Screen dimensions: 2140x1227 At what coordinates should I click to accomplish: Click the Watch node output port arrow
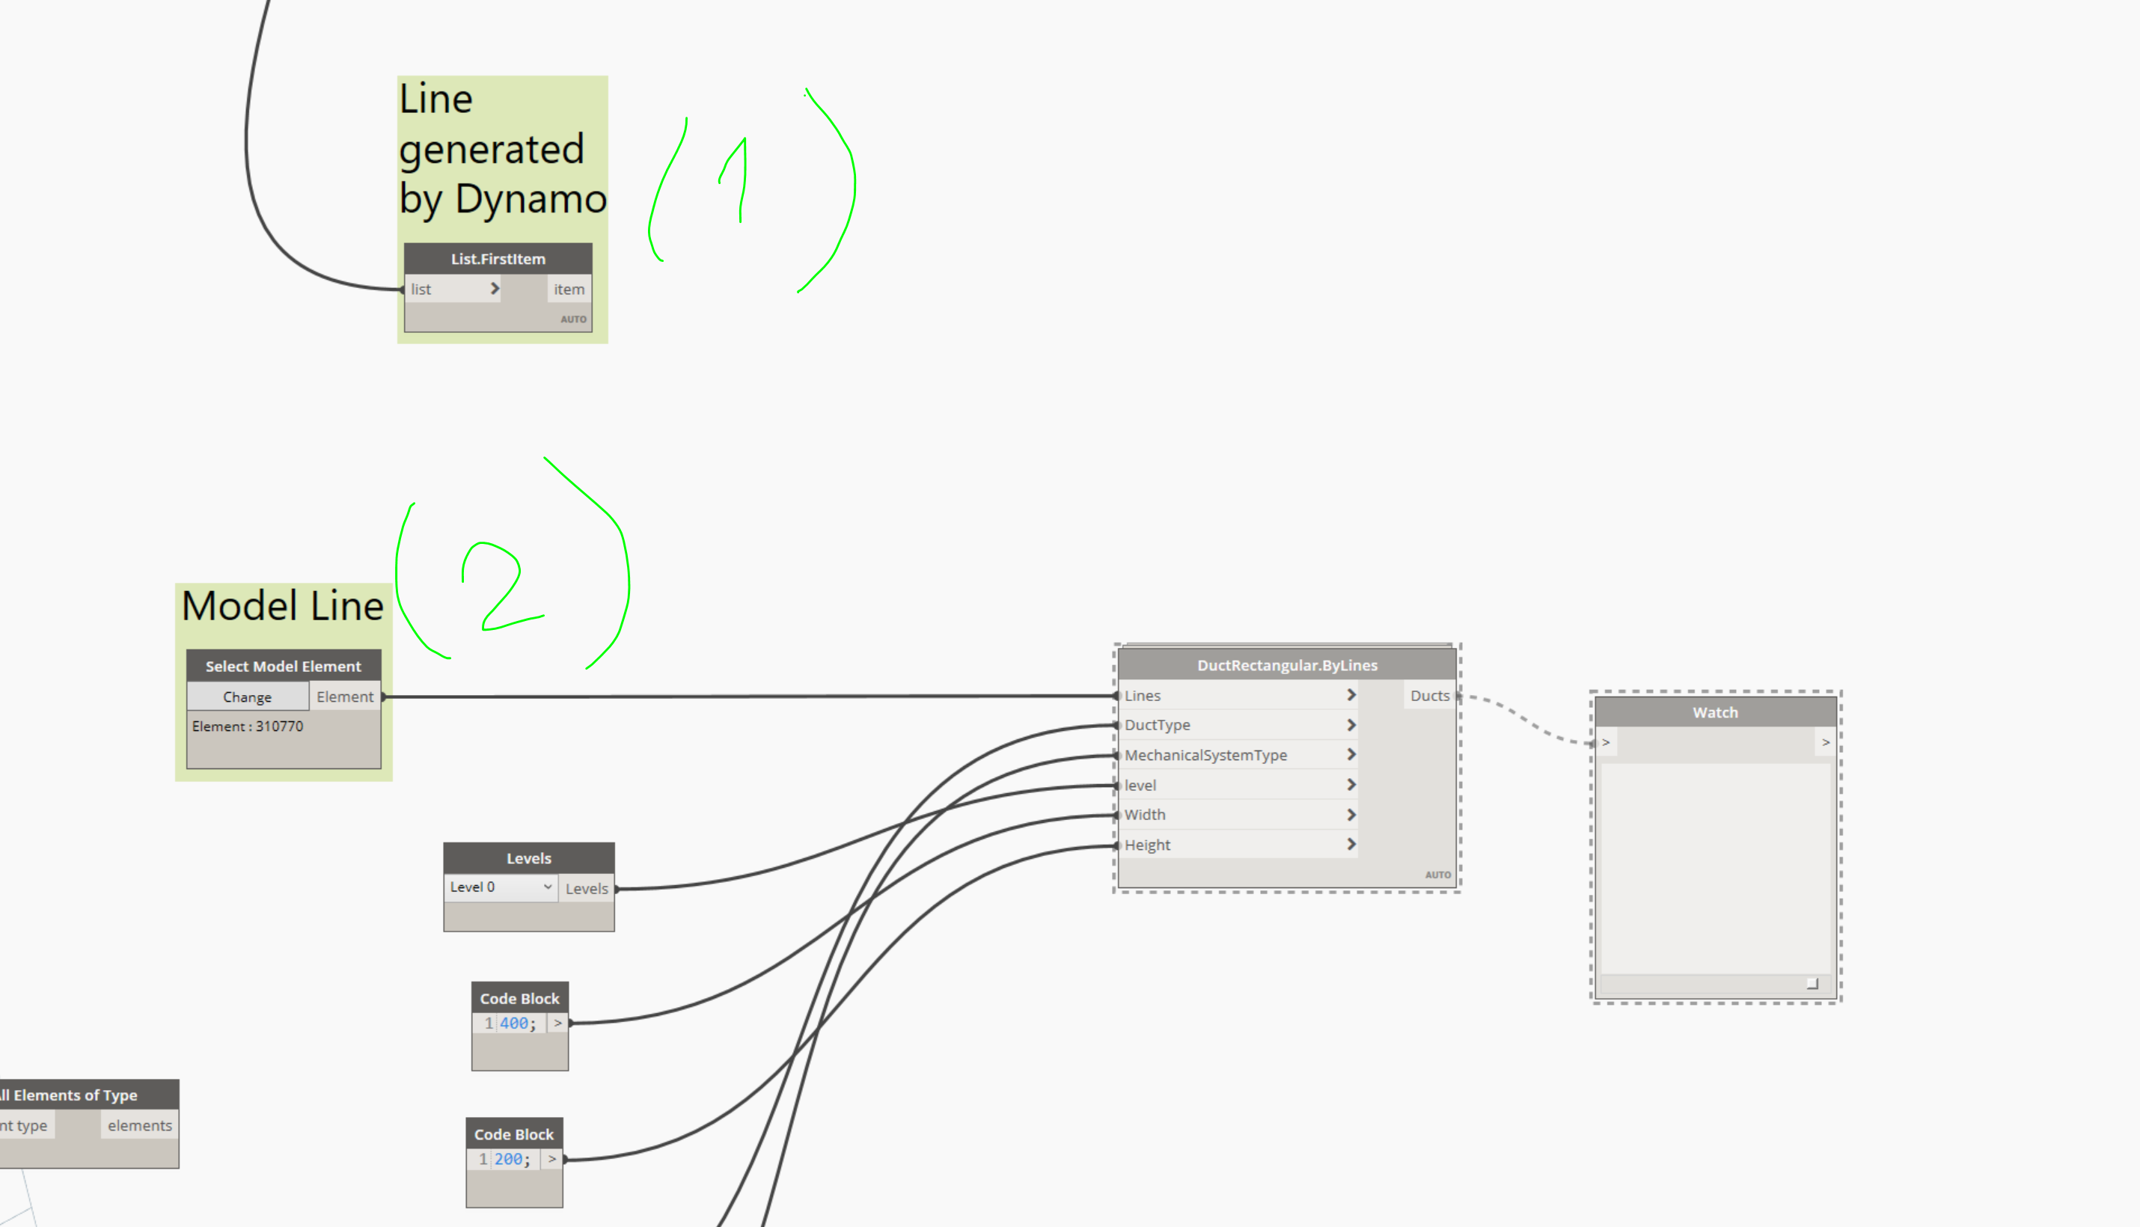(x=1826, y=742)
